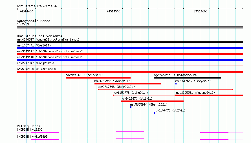Select the small blue nsv6107075 marker
The image size is (251, 143).
pyautogui.click(x=154, y=113)
